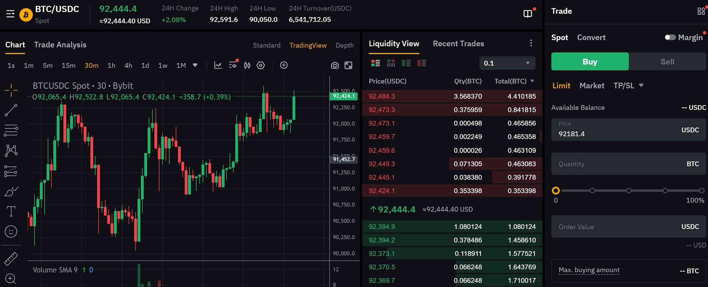Select the measure ruler tool
This screenshot has height=287, width=708.
coord(11,258)
